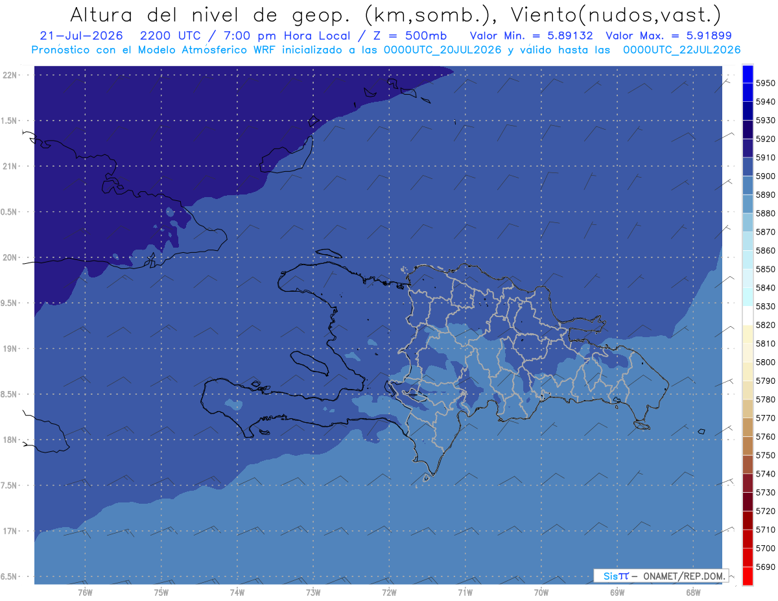Screen dimensions: 778x601
Task: Click the 17N latitude label
Action: pyautogui.click(x=9, y=531)
